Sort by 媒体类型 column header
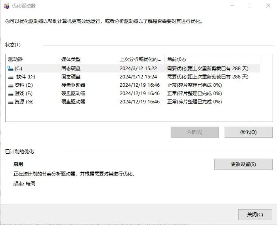Image resolution: width=277 pixels, height=225 pixels. (88, 59)
